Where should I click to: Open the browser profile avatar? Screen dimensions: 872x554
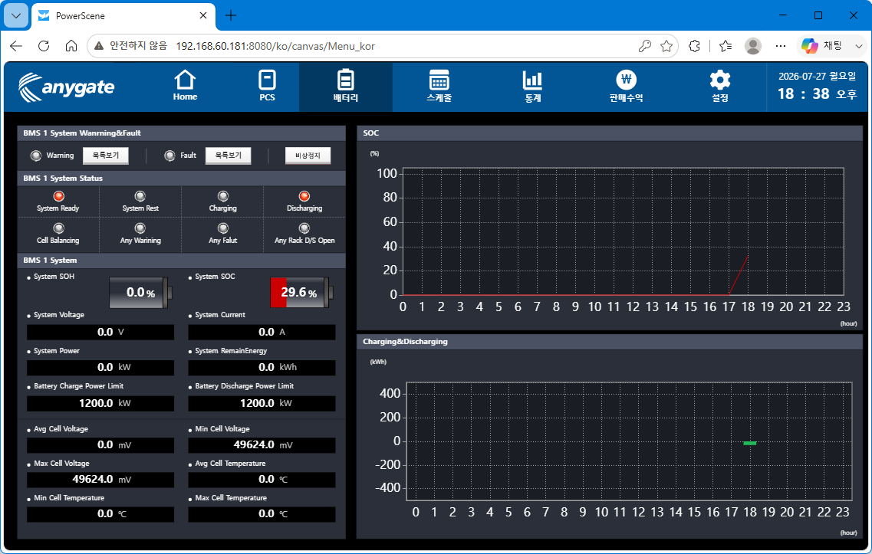coord(753,46)
